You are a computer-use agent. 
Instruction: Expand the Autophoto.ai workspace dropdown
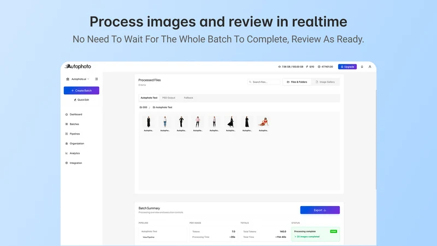click(x=78, y=79)
